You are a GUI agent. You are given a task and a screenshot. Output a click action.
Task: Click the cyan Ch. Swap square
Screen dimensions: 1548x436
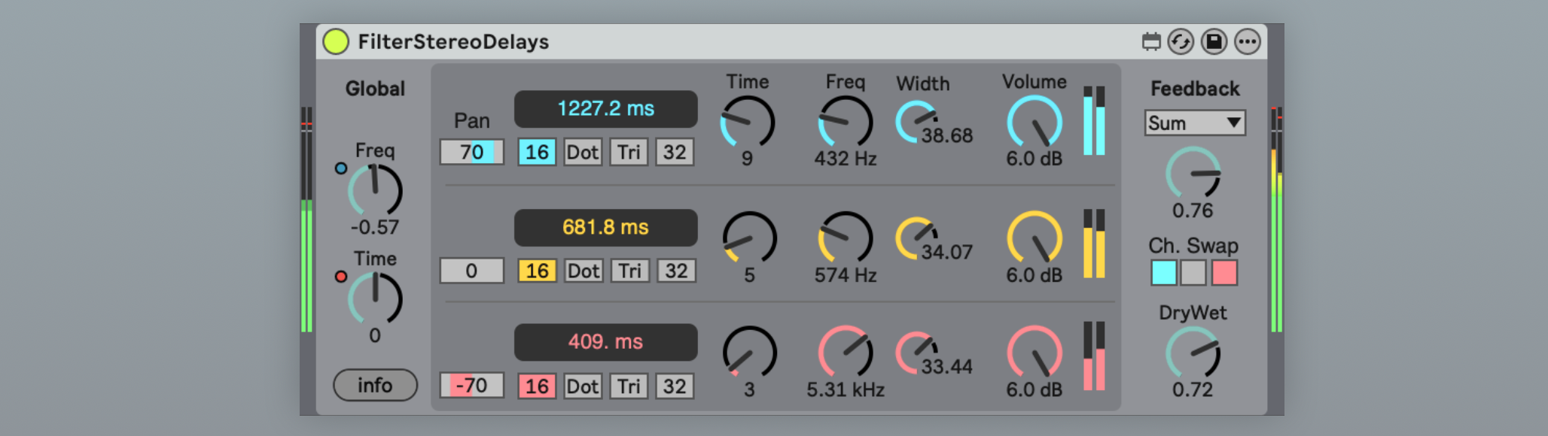(1163, 273)
